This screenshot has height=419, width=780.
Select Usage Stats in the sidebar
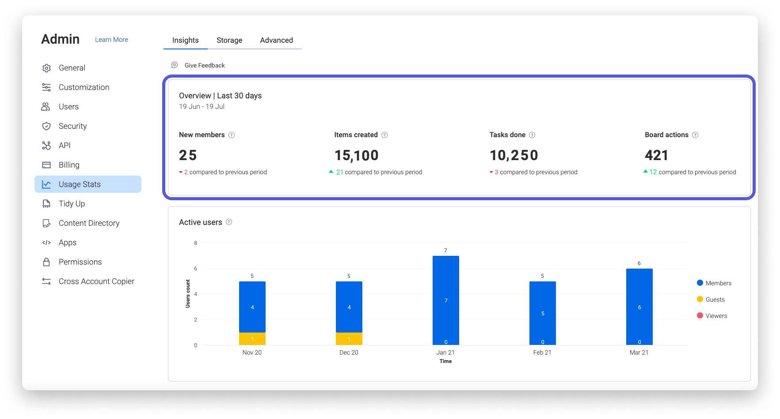pos(88,184)
